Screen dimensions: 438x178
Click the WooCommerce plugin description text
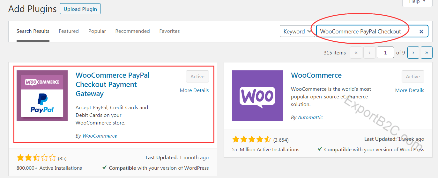click(x=331, y=96)
